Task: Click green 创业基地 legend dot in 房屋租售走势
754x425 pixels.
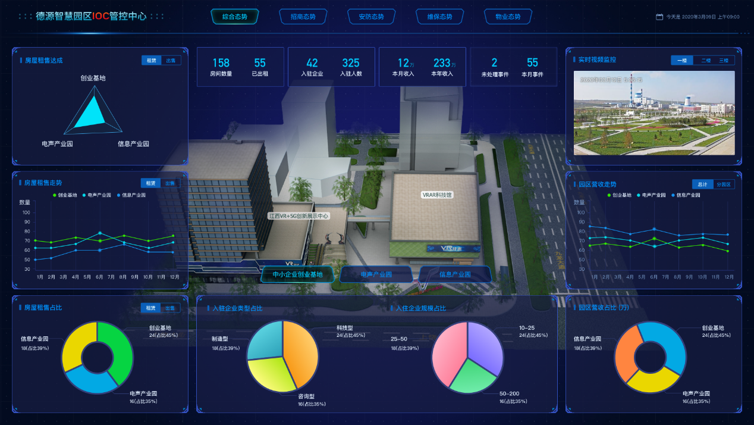Action: 55,195
